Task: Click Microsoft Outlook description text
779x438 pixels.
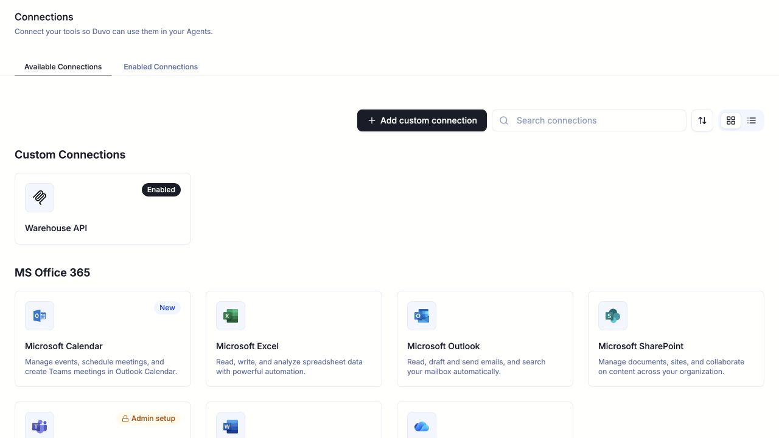Action: tap(477, 367)
